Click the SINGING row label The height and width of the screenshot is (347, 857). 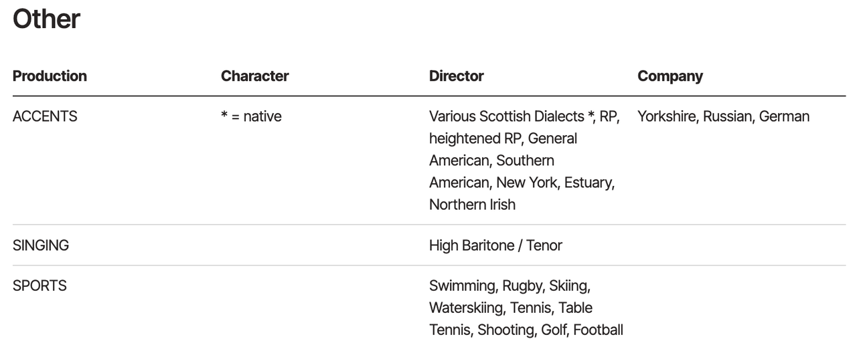tap(41, 245)
